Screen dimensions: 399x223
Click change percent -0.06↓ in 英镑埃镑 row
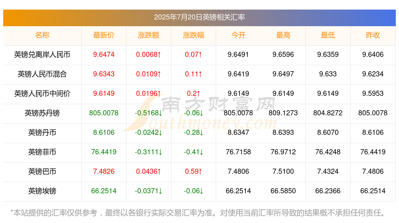(x=193, y=191)
